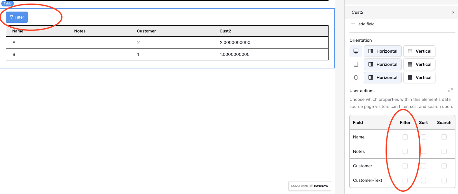The height and width of the screenshot is (194, 458).
Task: Click the Cust2 column header in table
Action: [x=225, y=31]
